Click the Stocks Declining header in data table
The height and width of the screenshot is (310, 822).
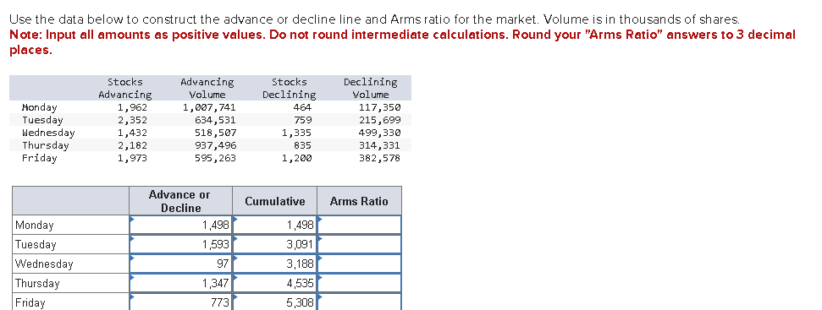[x=289, y=88]
